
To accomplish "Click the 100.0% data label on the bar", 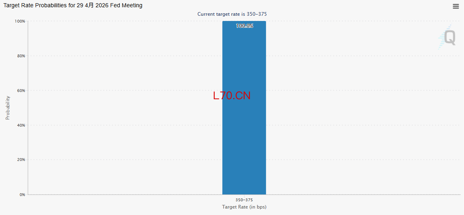I will [245, 26].
